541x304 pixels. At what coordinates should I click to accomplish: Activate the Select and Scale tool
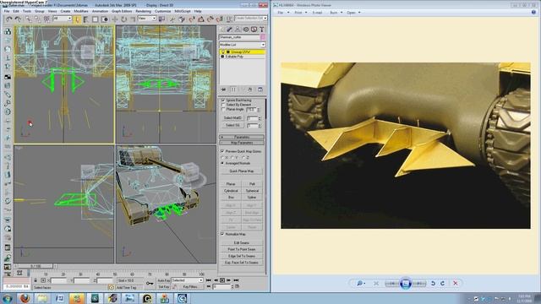pyautogui.click(x=133, y=19)
